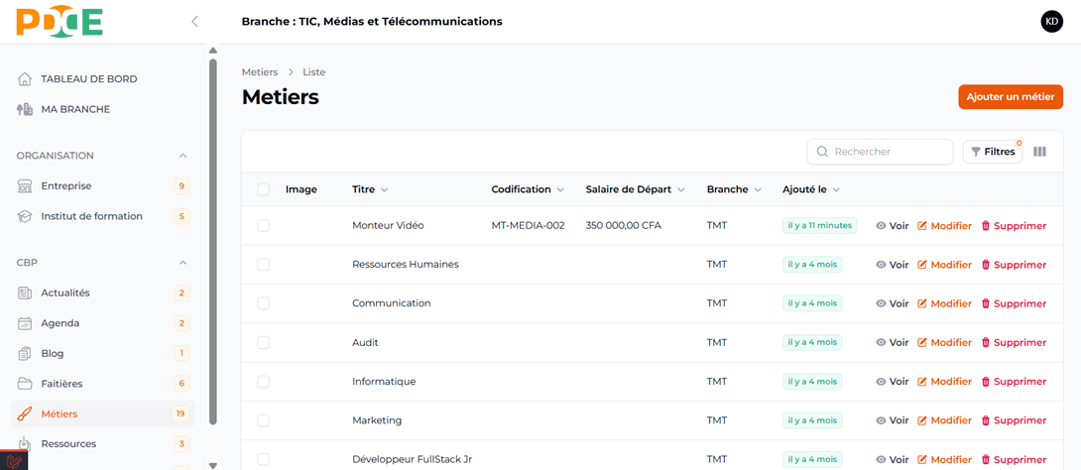Select all rows with header checkbox
Screen dimensions: 1081x470
point(264,189)
